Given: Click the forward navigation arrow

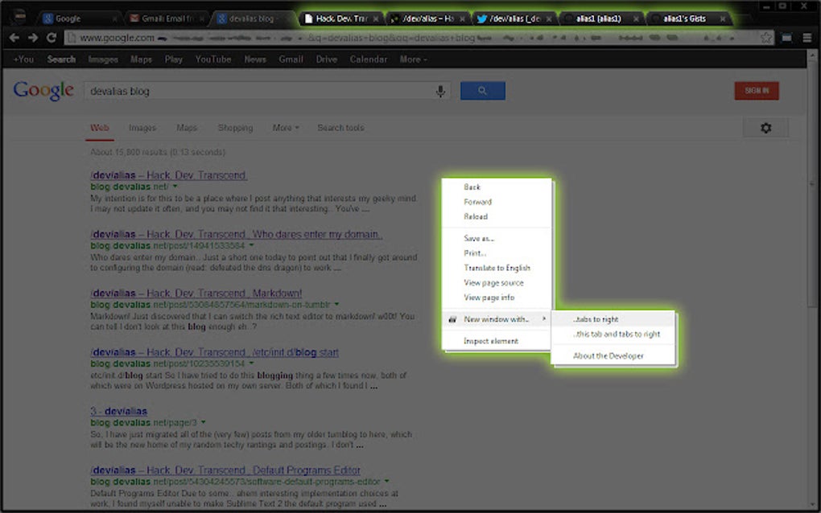Looking at the screenshot, I should [x=31, y=37].
